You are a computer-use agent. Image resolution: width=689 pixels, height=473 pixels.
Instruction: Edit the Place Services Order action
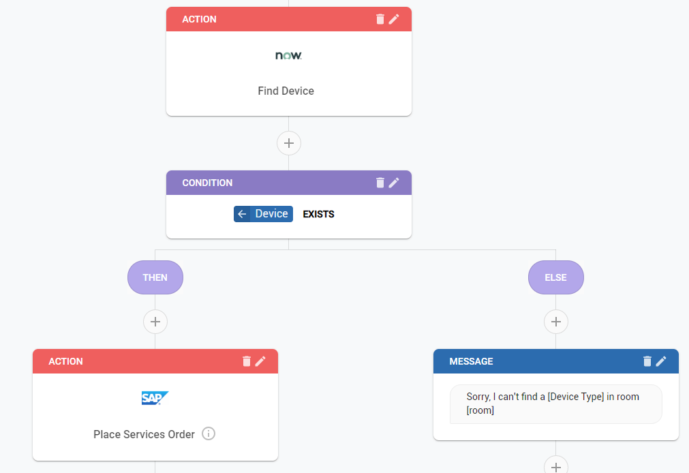(x=260, y=361)
